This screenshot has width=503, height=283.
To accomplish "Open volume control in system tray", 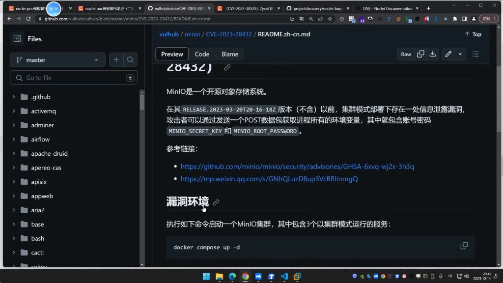I will click(x=467, y=276).
